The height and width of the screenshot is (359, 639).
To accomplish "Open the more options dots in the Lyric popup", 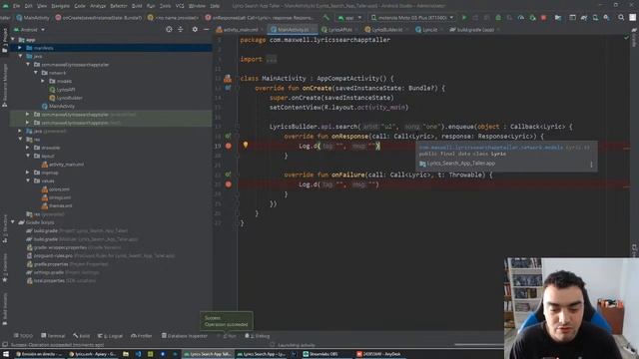I will (591, 164).
